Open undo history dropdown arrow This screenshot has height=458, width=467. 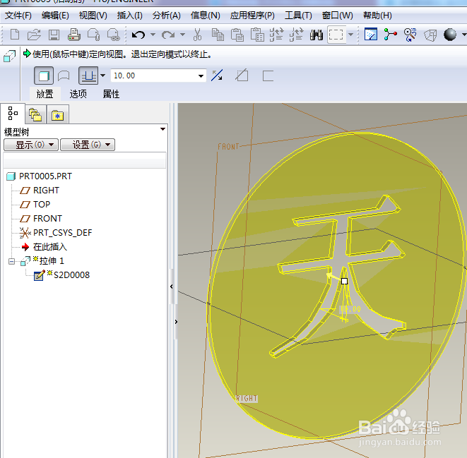(153, 35)
